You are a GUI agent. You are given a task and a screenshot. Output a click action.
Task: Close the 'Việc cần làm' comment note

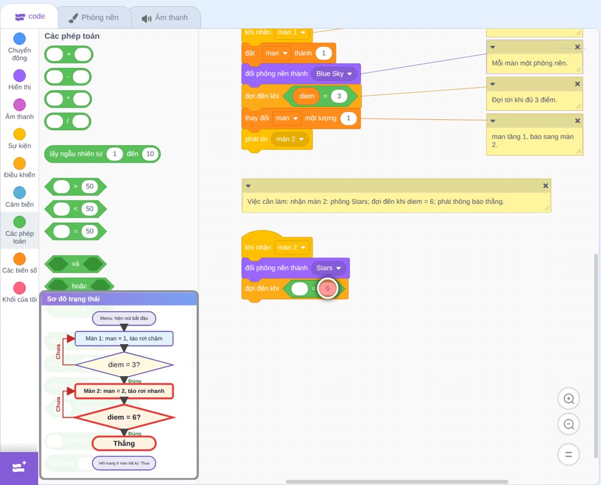pyautogui.click(x=546, y=186)
